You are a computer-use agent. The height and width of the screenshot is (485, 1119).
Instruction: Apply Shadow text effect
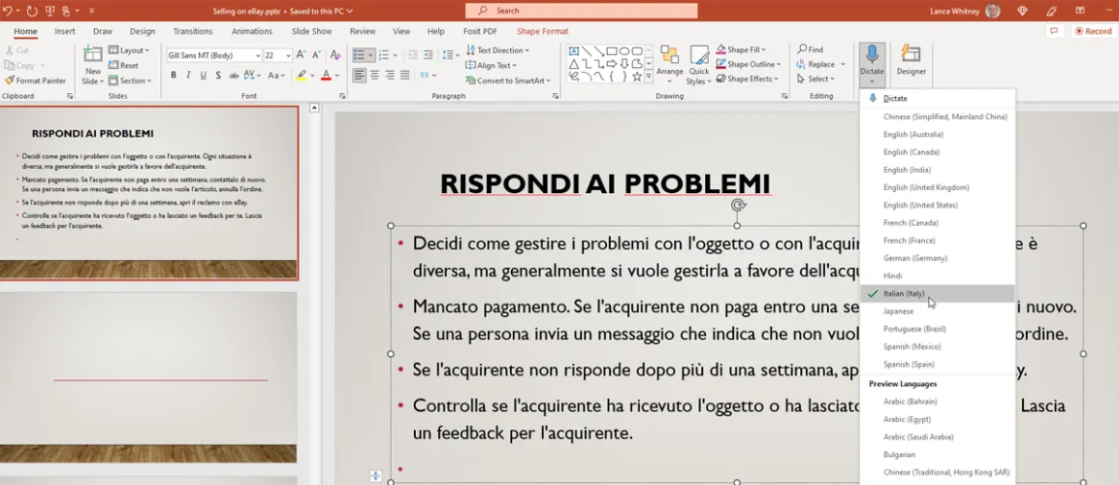pyautogui.click(x=220, y=76)
